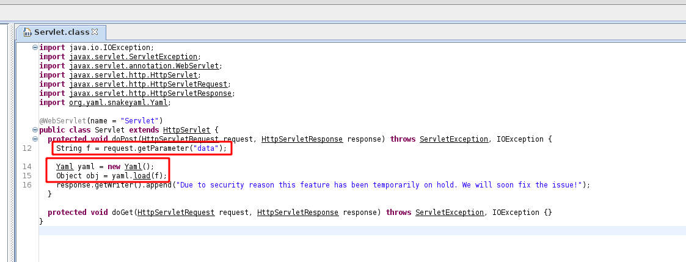Screen dimensions: 686x262
Task: Follow the load method link on line 15
Action: tap(142, 176)
